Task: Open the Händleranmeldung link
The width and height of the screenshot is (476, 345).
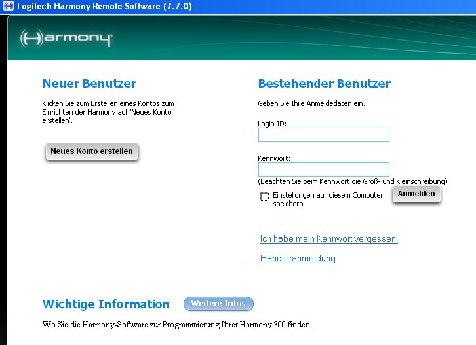Action: (x=298, y=259)
